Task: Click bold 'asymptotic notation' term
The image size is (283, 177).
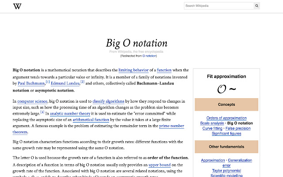Action: (x=54, y=90)
